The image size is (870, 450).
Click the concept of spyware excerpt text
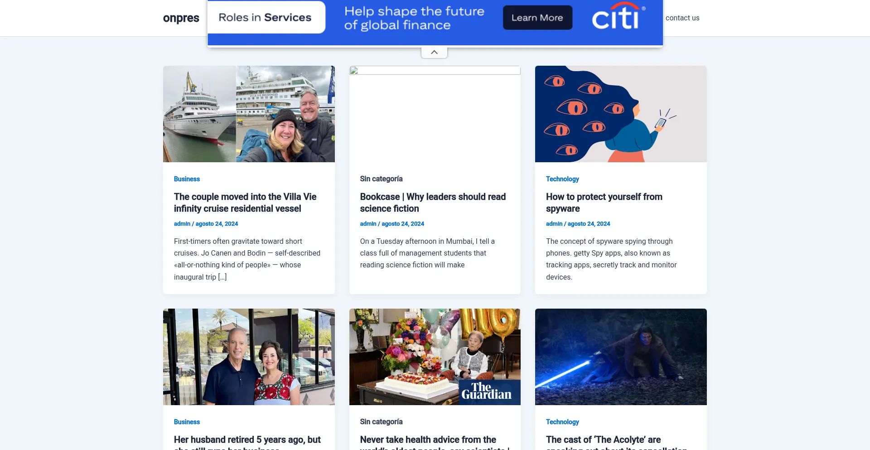pyautogui.click(x=611, y=259)
